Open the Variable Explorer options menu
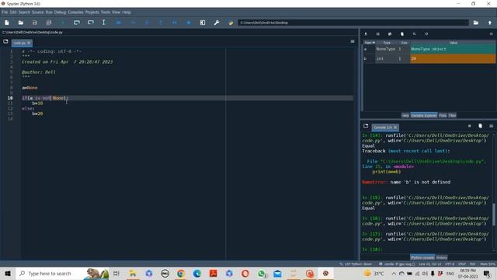The width and height of the screenshot is (497, 280). [492, 34]
